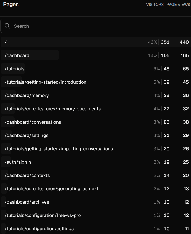Click the Pages panel heading

(11, 4)
